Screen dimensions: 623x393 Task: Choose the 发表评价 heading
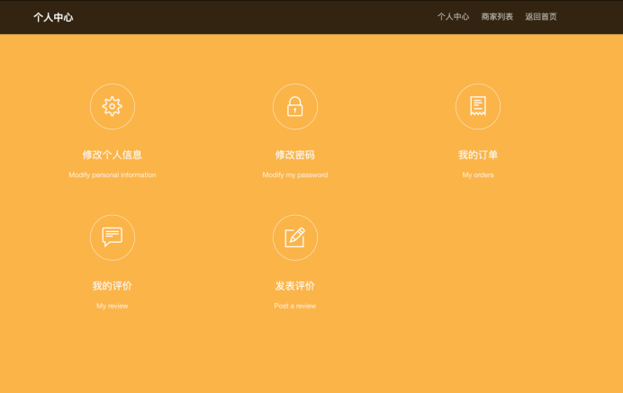tap(295, 286)
